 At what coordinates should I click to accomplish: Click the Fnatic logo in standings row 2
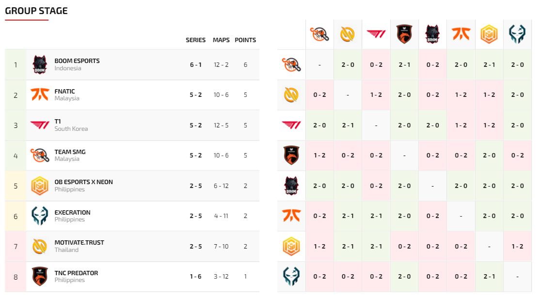coord(40,94)
